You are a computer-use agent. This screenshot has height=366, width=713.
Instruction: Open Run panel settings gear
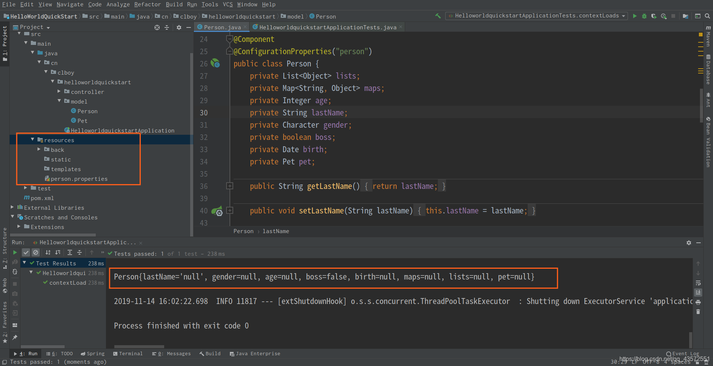tap(689, 243)
